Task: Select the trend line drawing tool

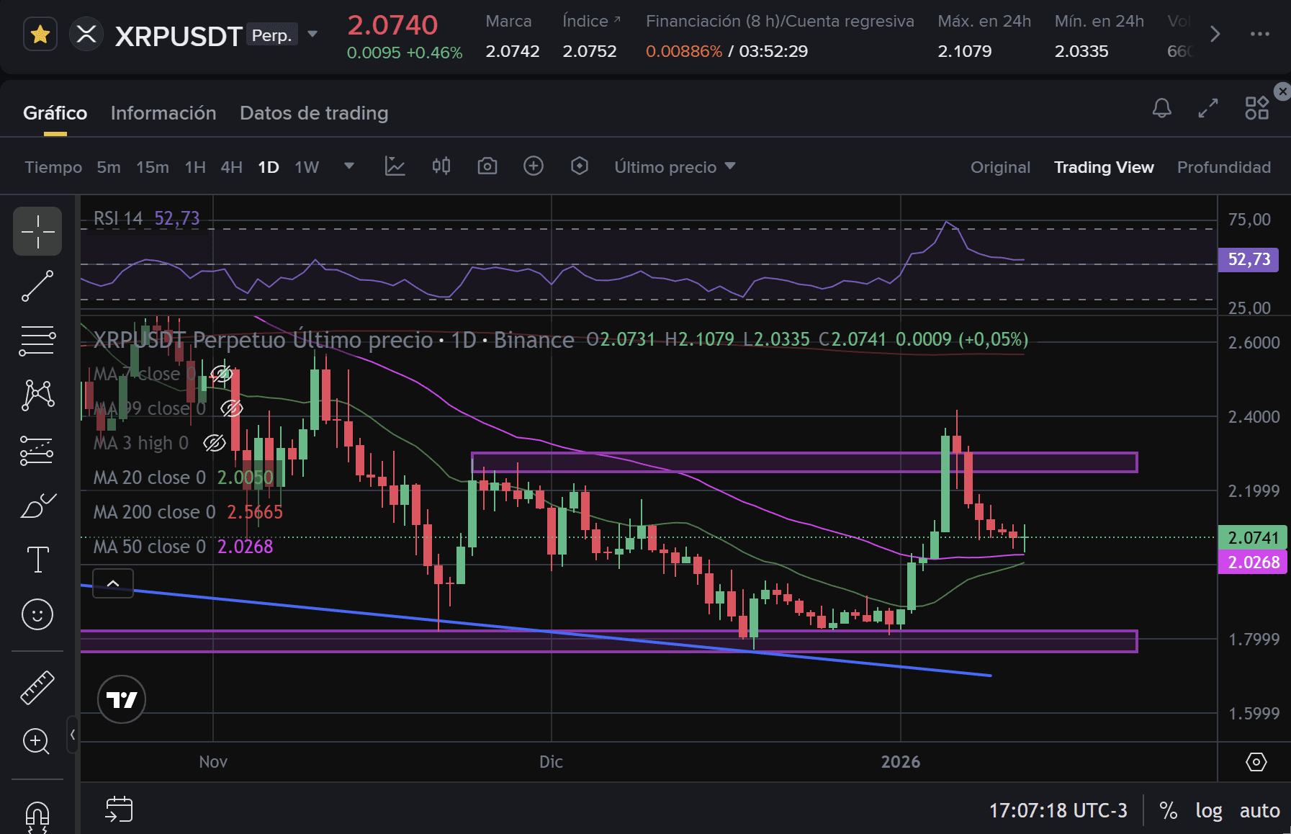Action: pos(37,286)
